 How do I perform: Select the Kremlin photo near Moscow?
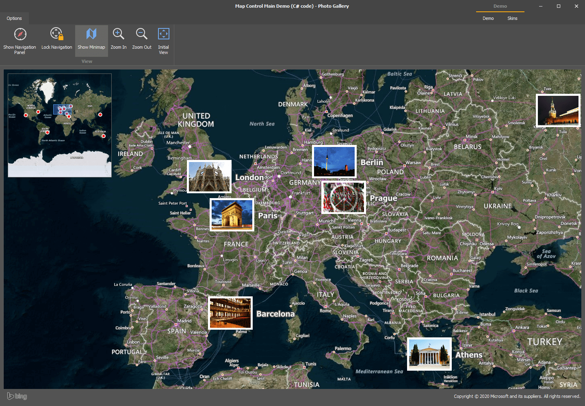click(x=558, y=110)
